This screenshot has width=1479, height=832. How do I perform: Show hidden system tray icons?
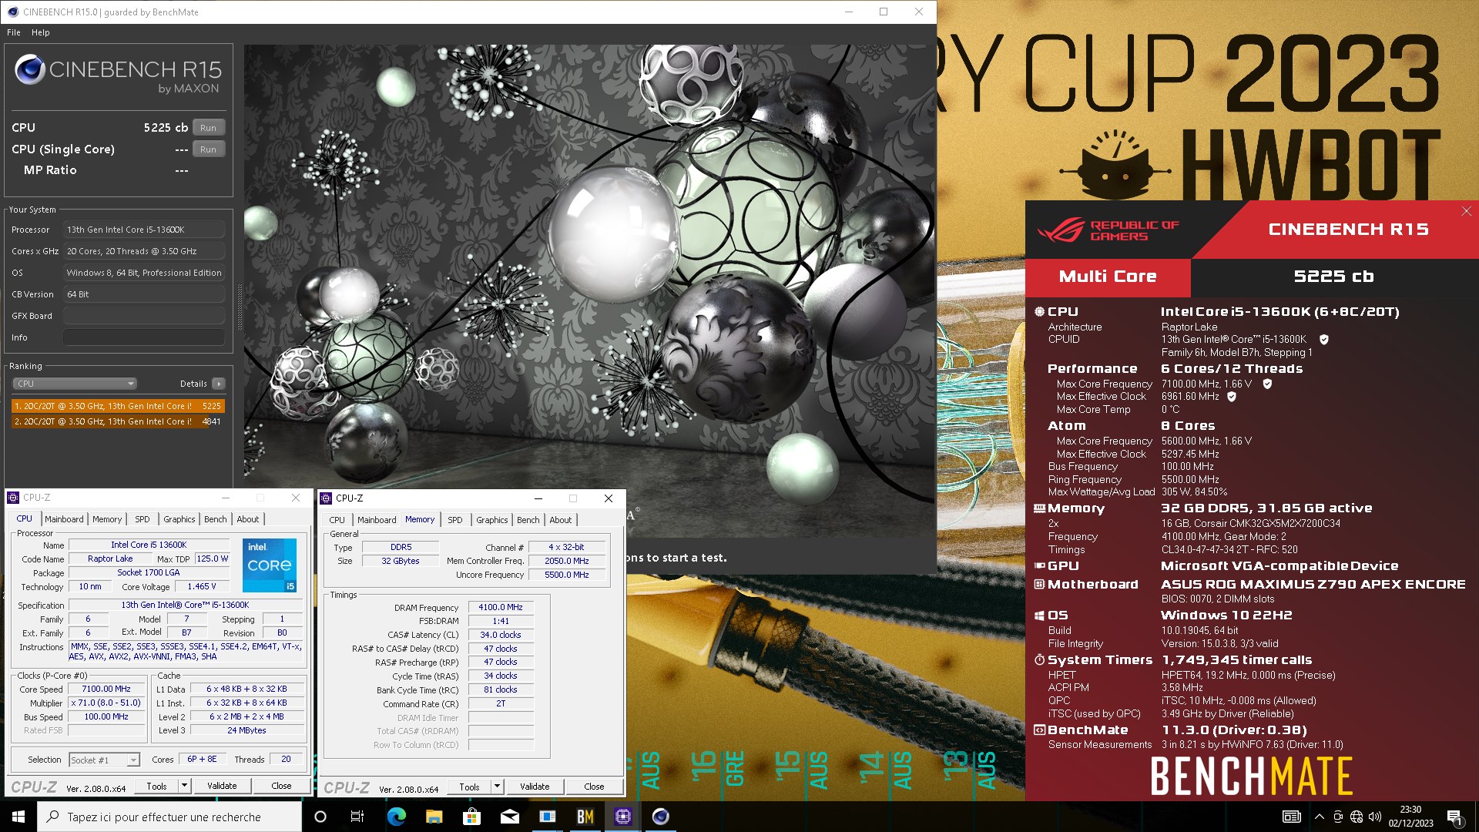click(x=1319, y=817)
